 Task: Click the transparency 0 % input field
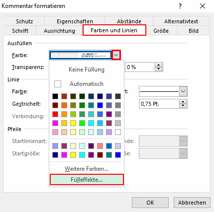point(140,67)
